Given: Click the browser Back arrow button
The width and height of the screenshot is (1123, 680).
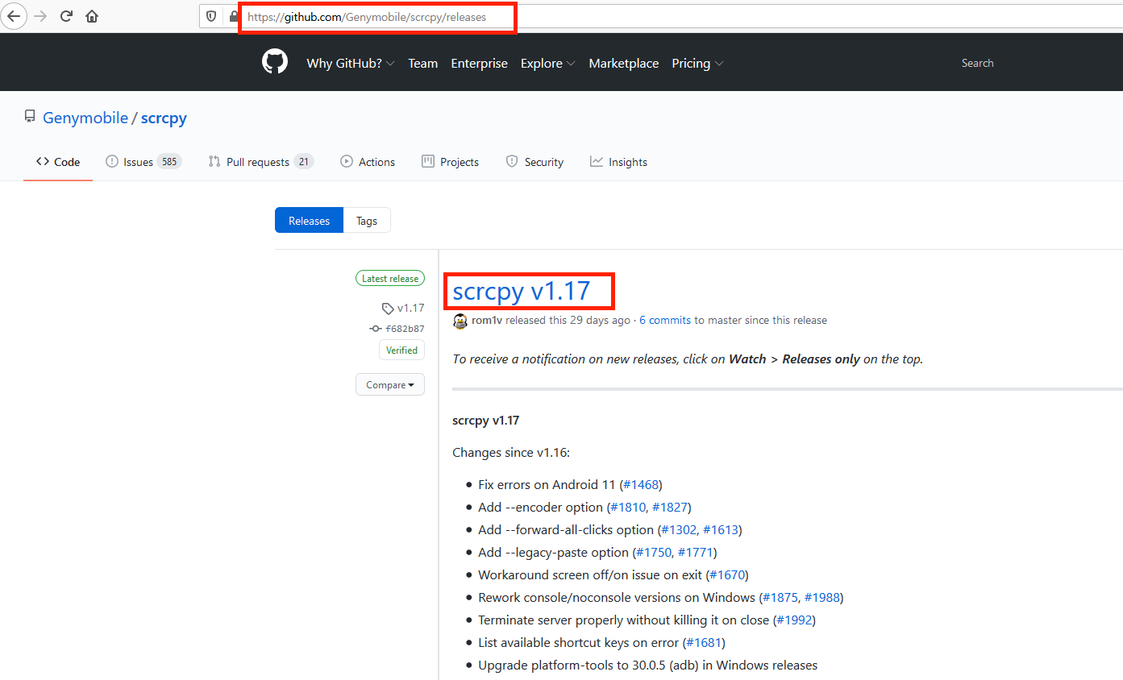Looking at the screenshot, I should coord(14,16).
